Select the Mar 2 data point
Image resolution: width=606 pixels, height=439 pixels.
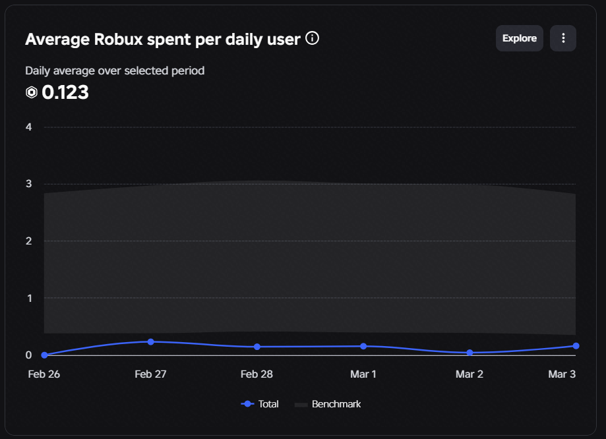coord(470,353)
